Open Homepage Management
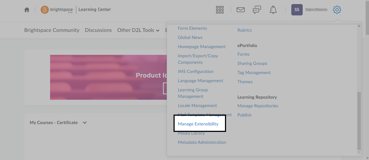 pyautogui.click(x=202, y=46)
